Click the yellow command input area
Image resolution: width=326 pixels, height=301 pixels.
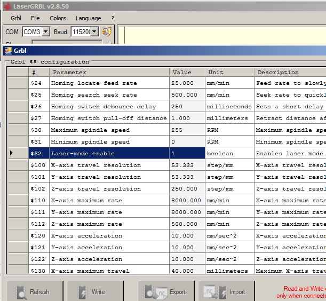[x=221, y=35]
